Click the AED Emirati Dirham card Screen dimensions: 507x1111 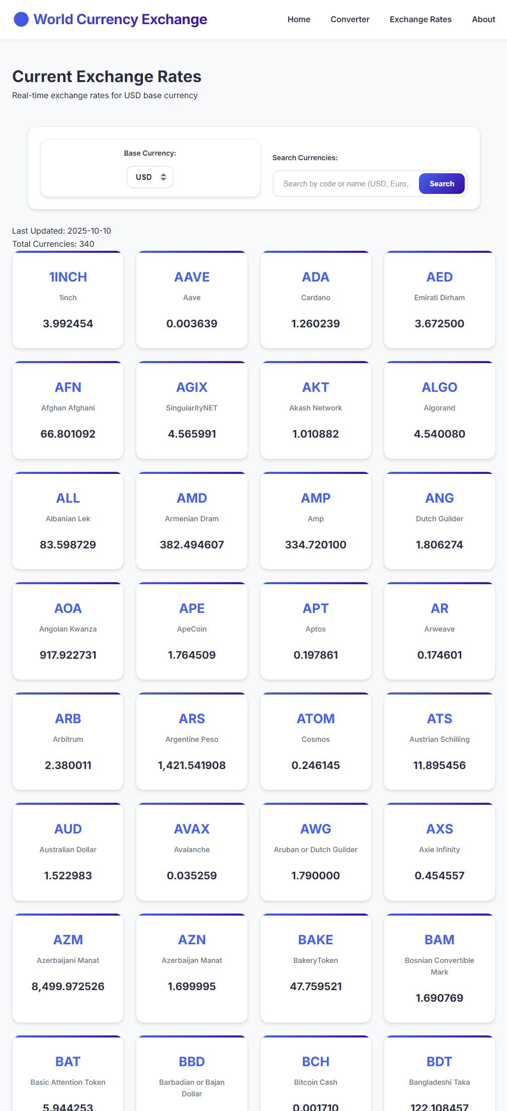tap(439, 300)
